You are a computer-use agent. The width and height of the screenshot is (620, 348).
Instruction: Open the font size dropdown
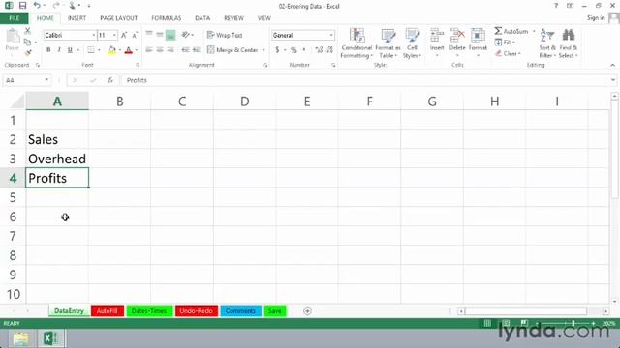tap(114, 35)
